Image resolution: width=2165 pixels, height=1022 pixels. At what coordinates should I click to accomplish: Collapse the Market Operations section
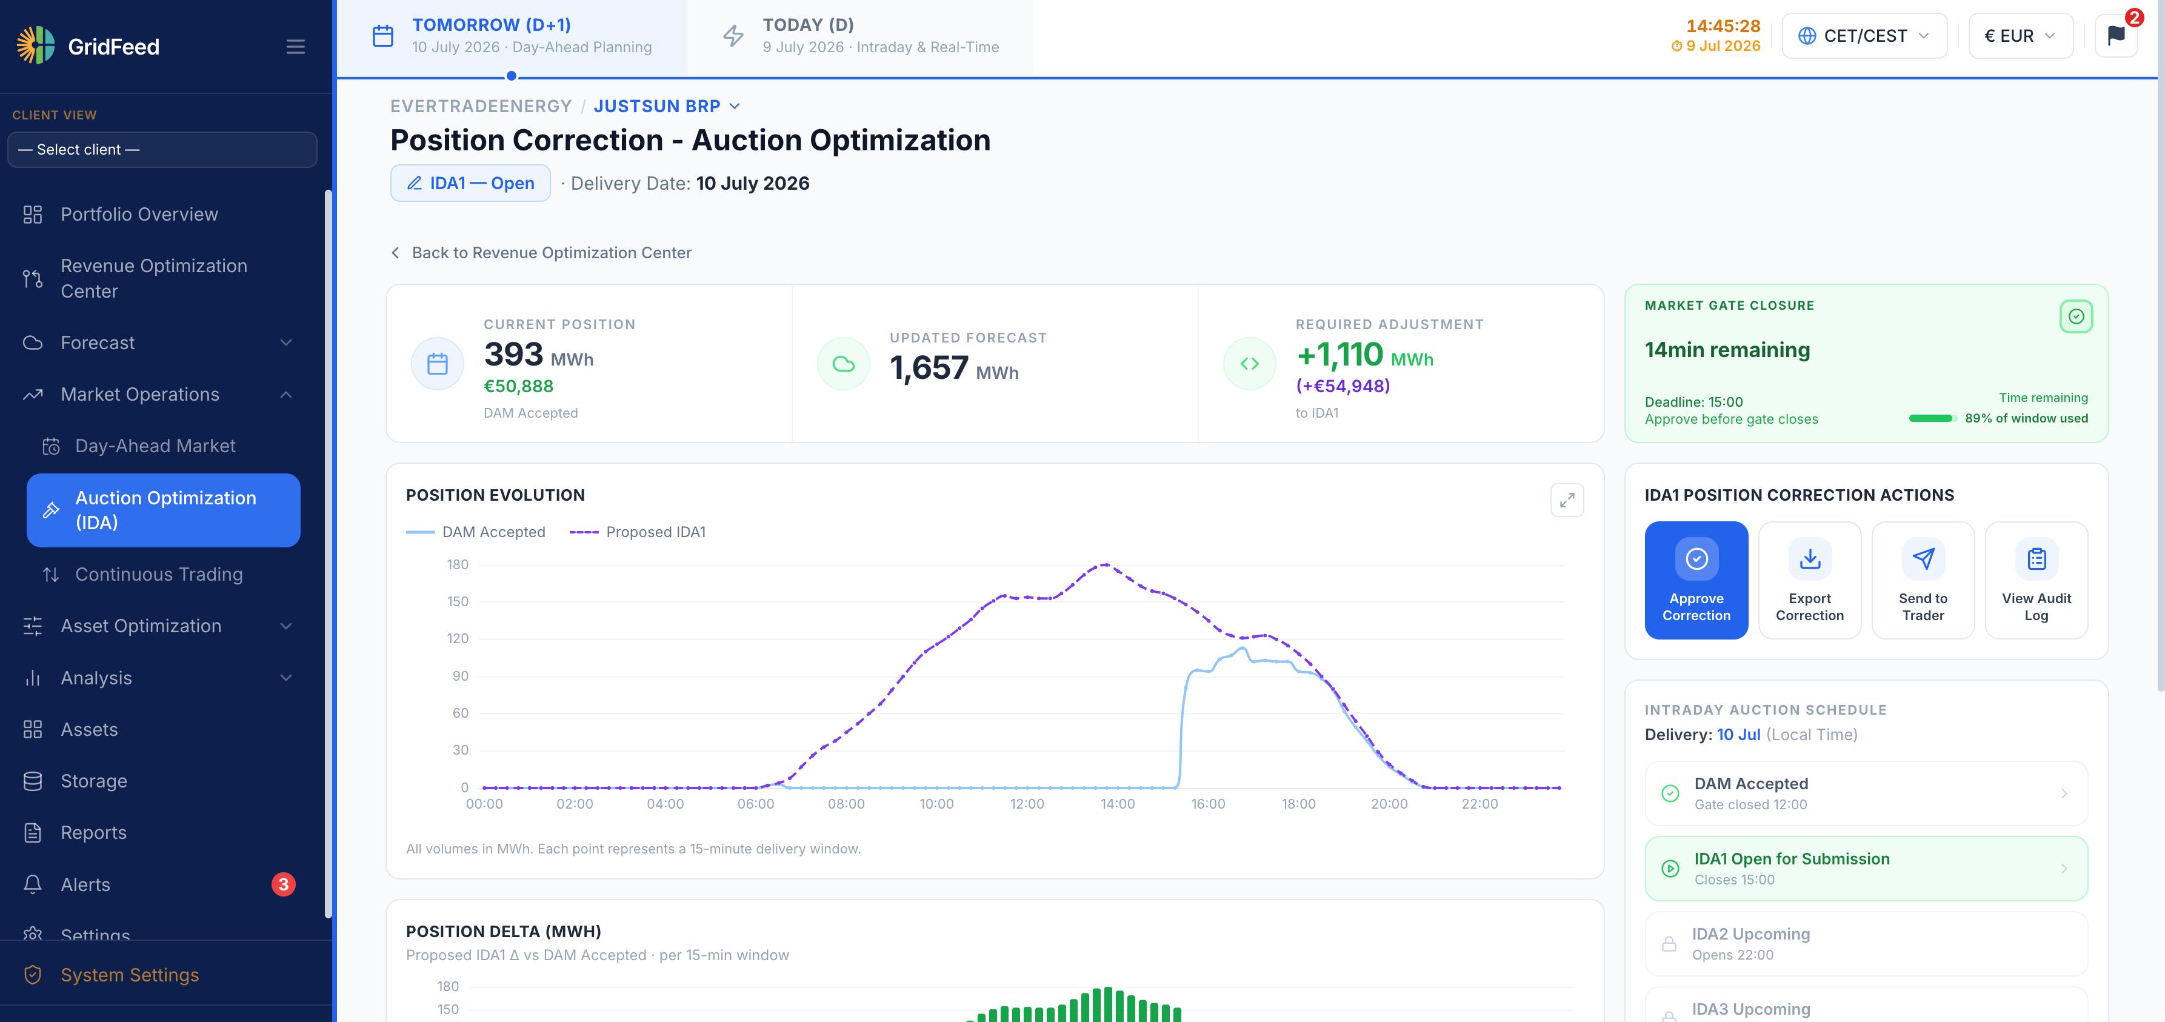click(x=162, y=394)
